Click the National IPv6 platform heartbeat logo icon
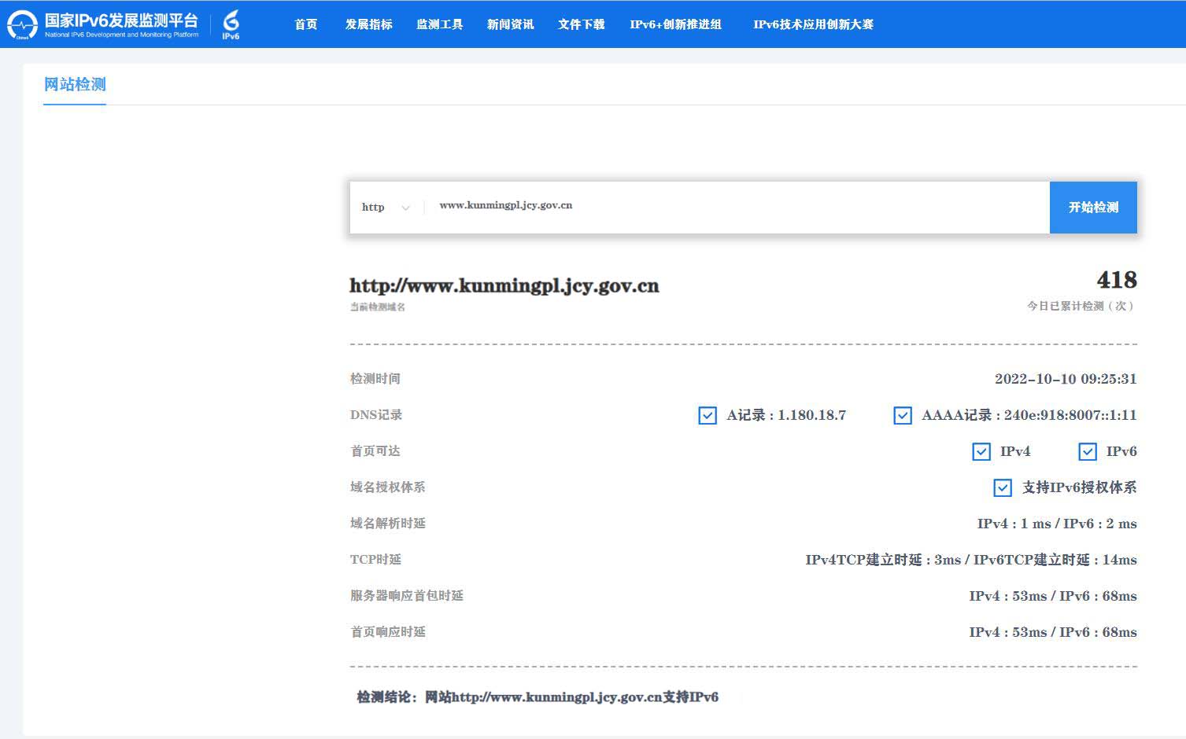This screenshot has width=1186, height=739. point(22,25)
